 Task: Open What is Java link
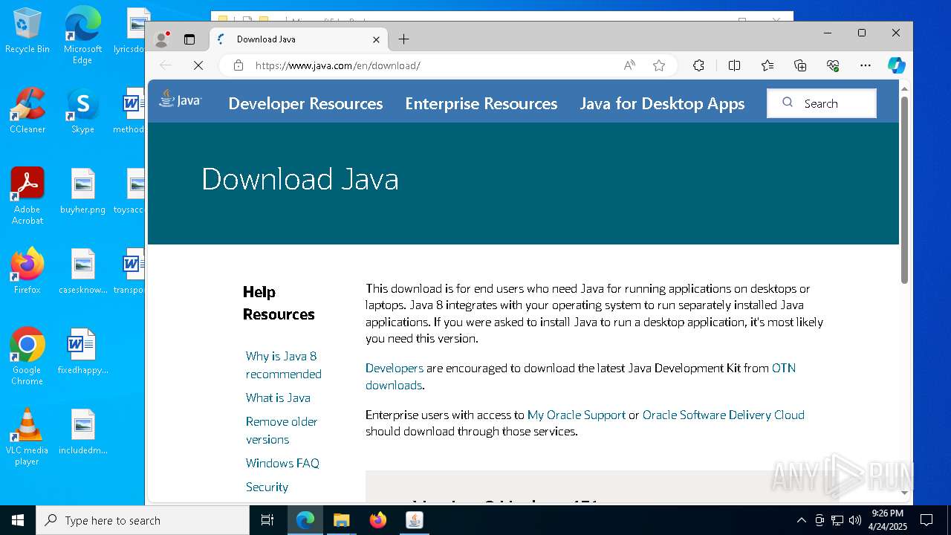click(x=278, y=398)
